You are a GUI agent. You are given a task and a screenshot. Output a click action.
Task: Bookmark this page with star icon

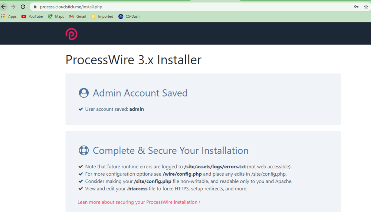click(x=366, y=7)
